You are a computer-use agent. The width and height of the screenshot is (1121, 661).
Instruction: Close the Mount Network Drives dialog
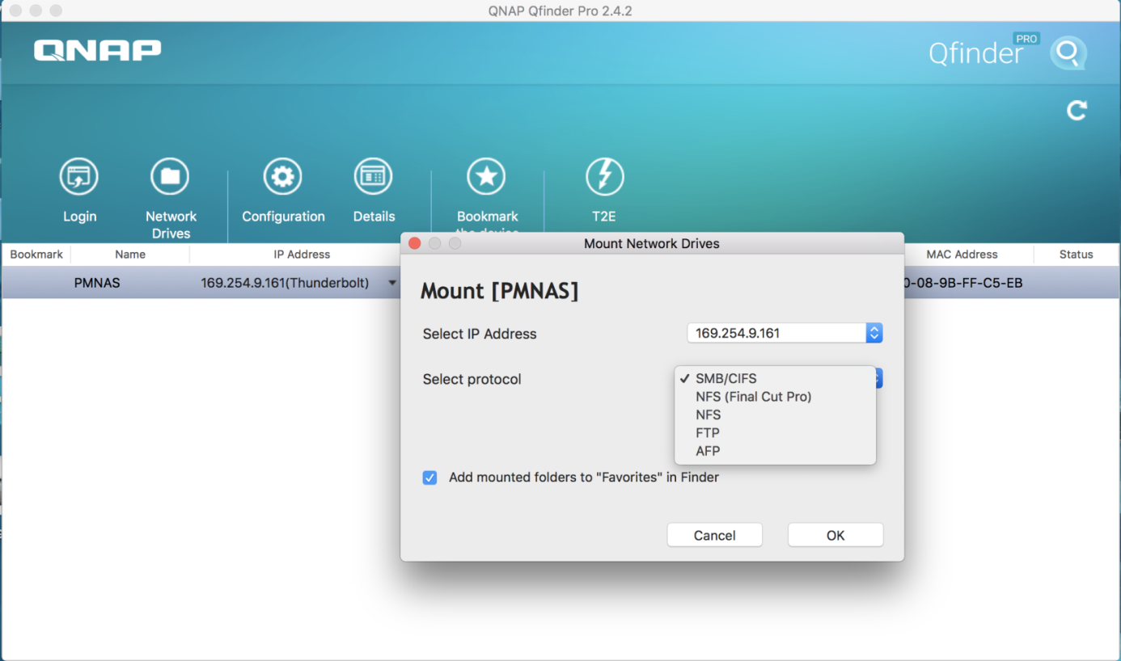tap(415, 243)
